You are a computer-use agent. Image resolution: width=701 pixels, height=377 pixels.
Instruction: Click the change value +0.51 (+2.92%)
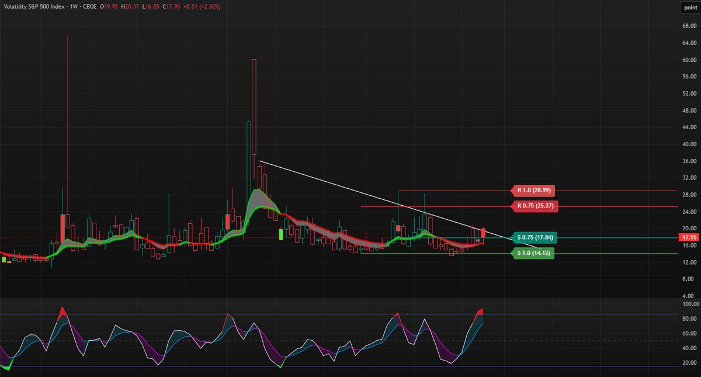(202, 6)
